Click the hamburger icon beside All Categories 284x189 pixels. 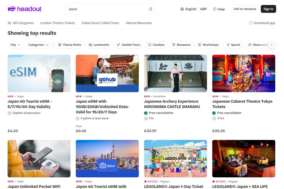tap(9, 23)
